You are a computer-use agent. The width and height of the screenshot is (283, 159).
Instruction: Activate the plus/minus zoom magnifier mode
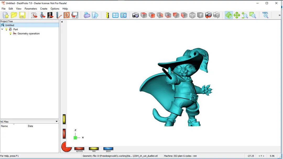pyautogui.click(x=245, y=15)
